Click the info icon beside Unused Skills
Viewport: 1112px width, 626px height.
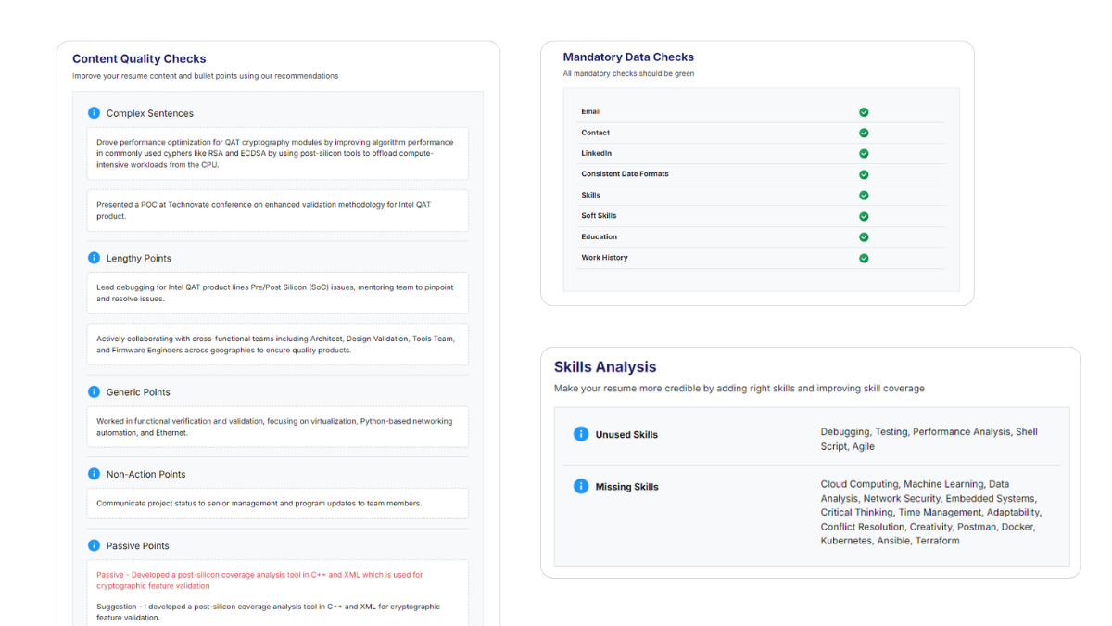click(x=581, y=433)
